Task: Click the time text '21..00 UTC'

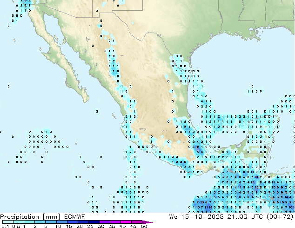Action: (245, 217)
